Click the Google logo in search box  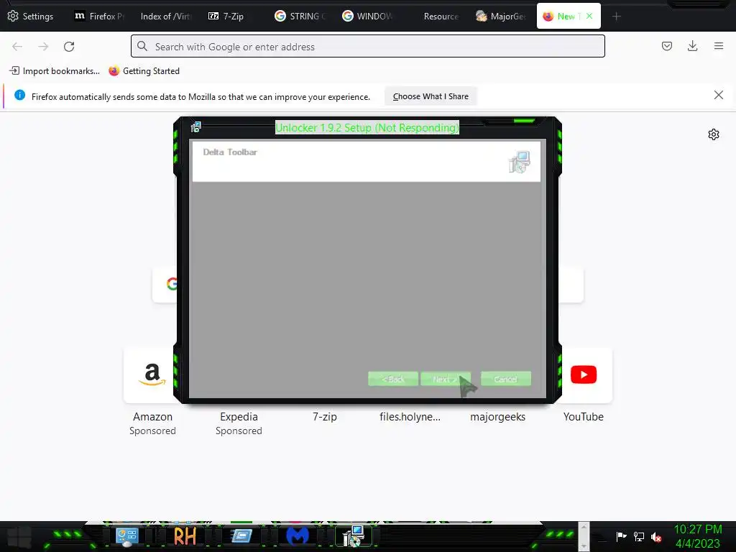click(x=172, y=283)
